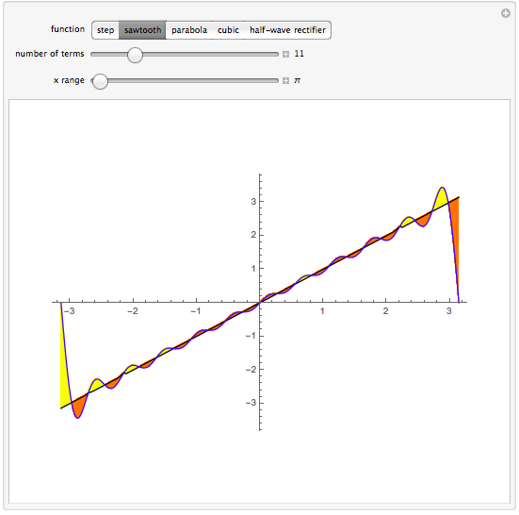Select half-wave rectifier function
519x515 pixels.
(287, 30)
